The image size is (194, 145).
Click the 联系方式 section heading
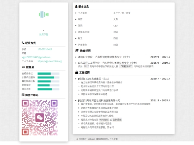click(x=31, y=43)
